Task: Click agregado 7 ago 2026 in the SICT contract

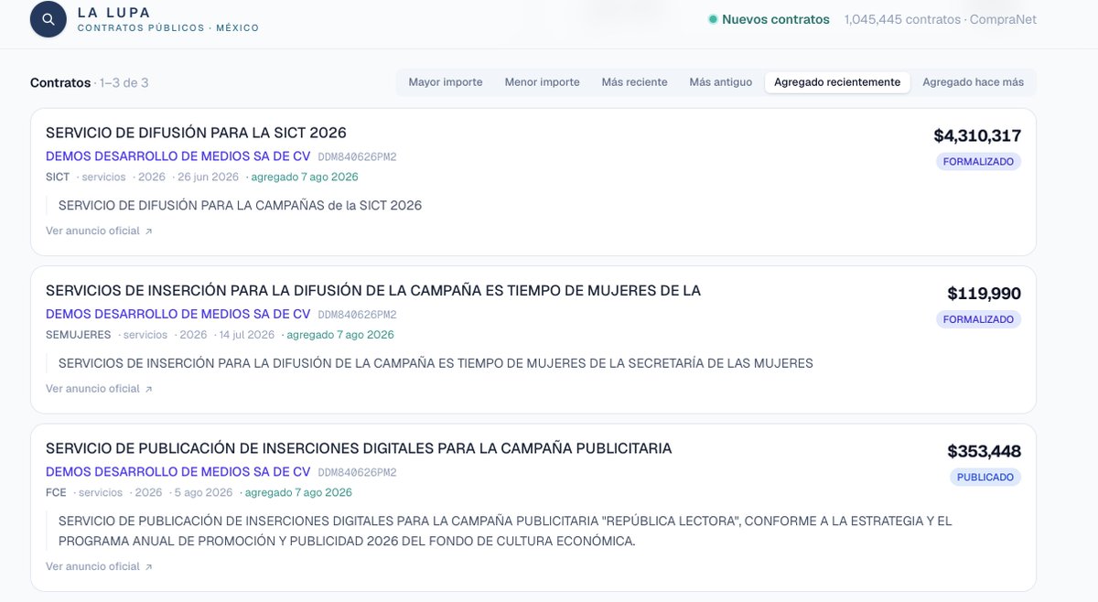Action: point(305,177)
